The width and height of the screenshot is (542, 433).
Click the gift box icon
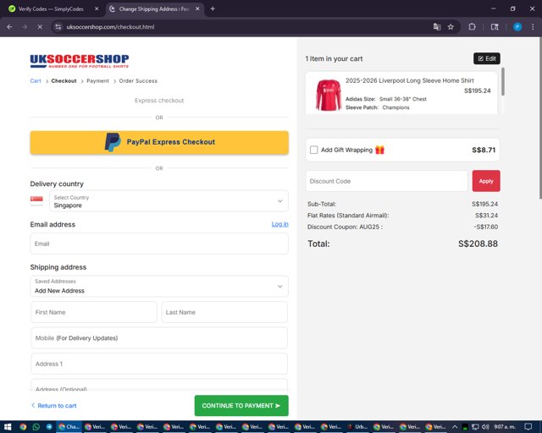(380, 150)
